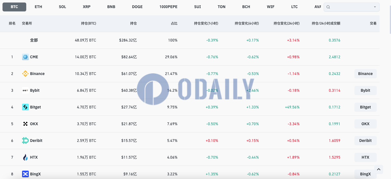Click the scroll-to-top arrow button
391x179 pixels.
coord(378,169)
